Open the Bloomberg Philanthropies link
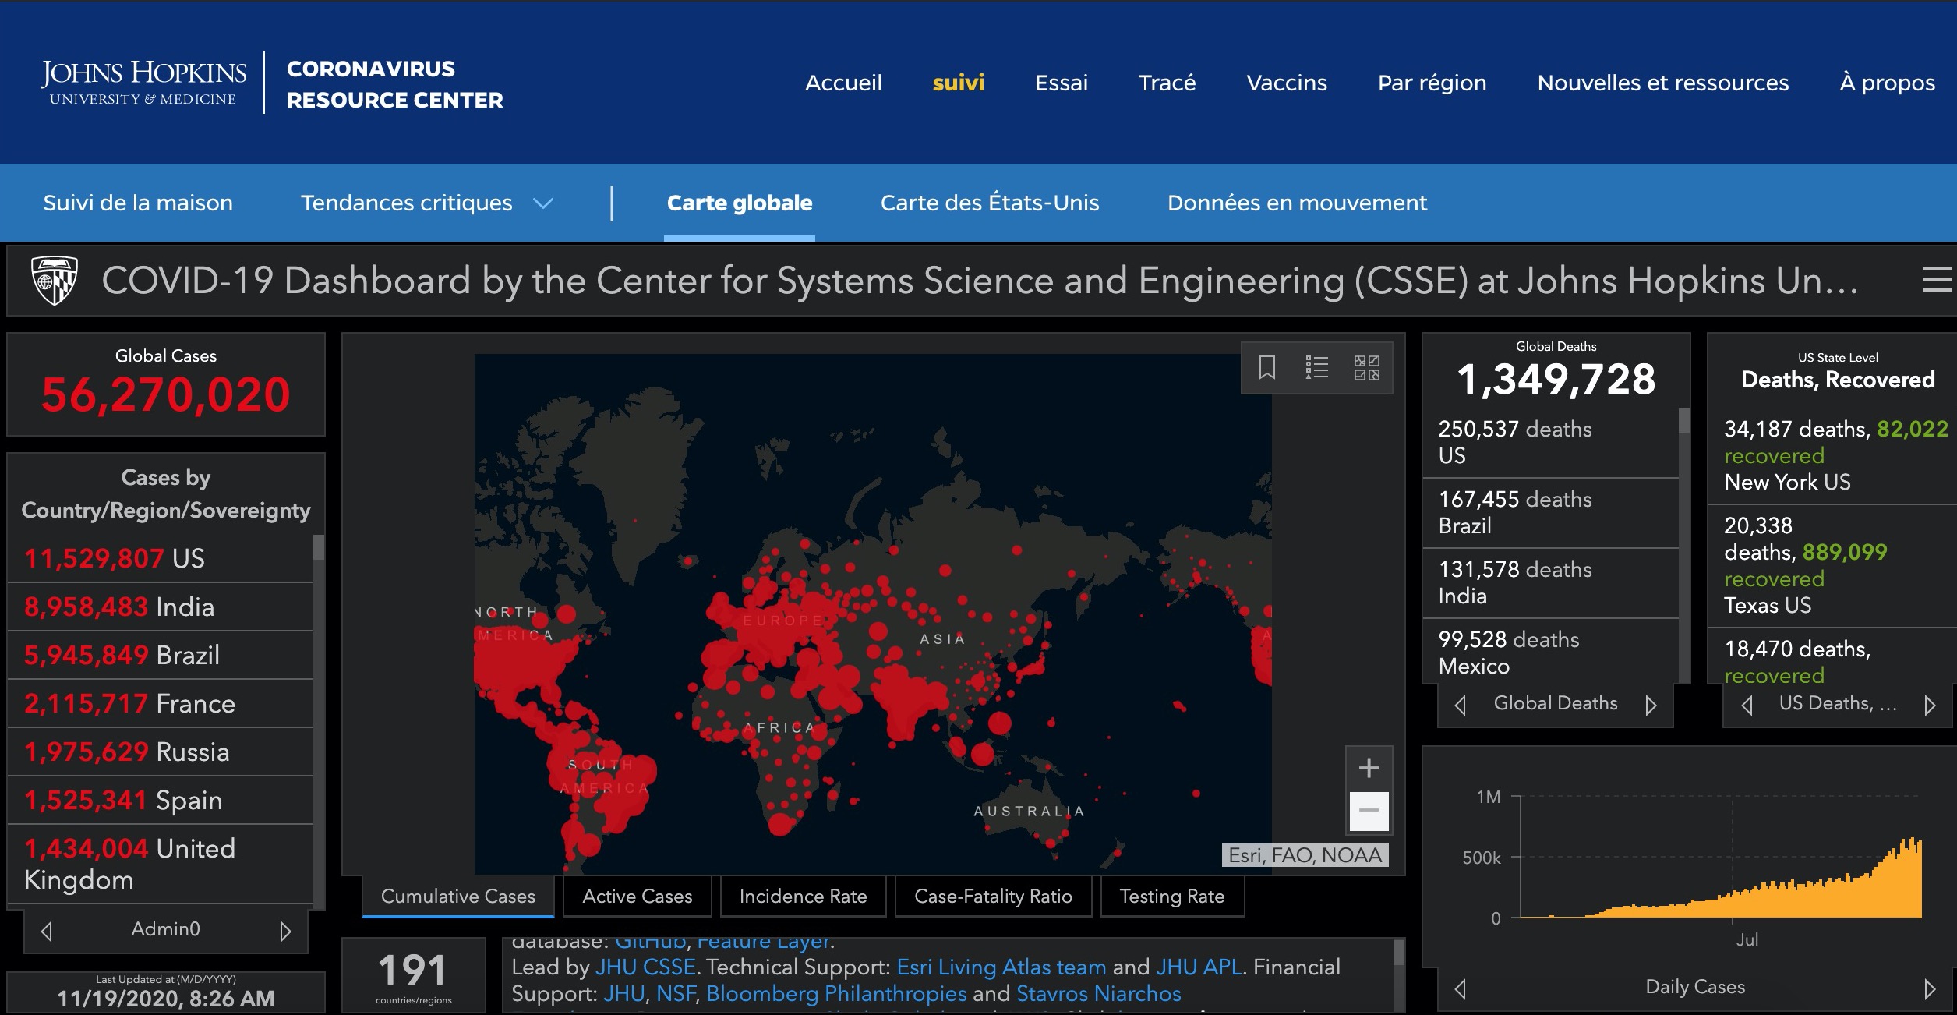 tap(836, 993)
